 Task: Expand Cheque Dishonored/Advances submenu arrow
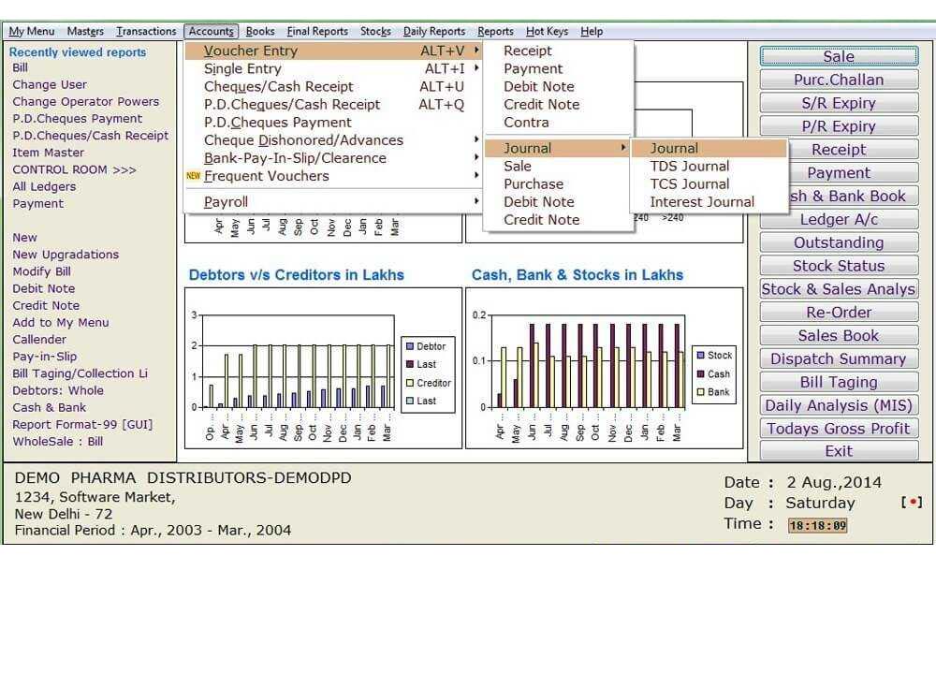(475, 139)
